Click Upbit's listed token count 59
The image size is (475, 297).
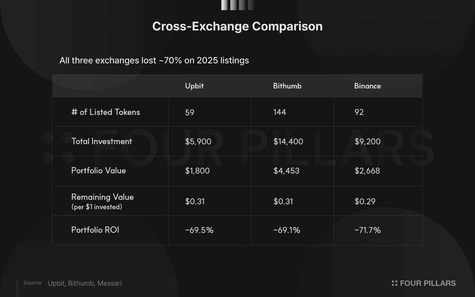click(x=190, y=112)
